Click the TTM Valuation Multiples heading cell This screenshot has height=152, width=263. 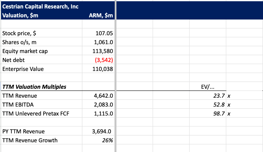34,87
